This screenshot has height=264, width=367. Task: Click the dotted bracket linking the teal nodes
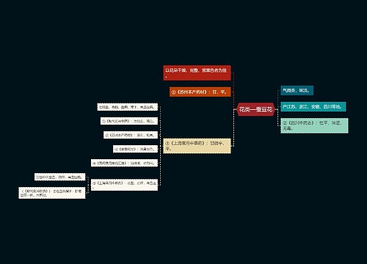click(x=278, y=108)
